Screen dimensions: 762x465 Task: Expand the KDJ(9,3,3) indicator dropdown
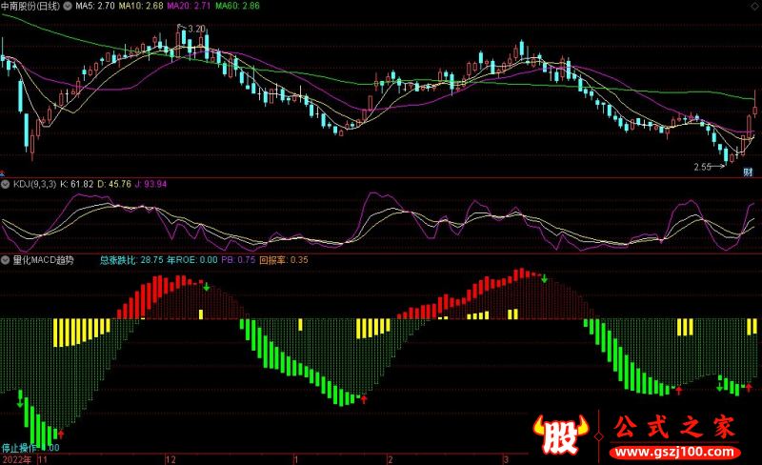point(6,183)
